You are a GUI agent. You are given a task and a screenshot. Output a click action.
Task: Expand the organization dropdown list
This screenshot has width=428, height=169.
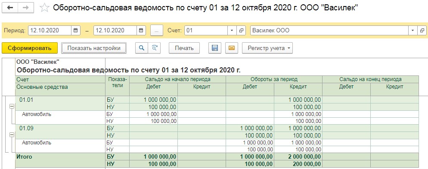(x=412, y=30)
